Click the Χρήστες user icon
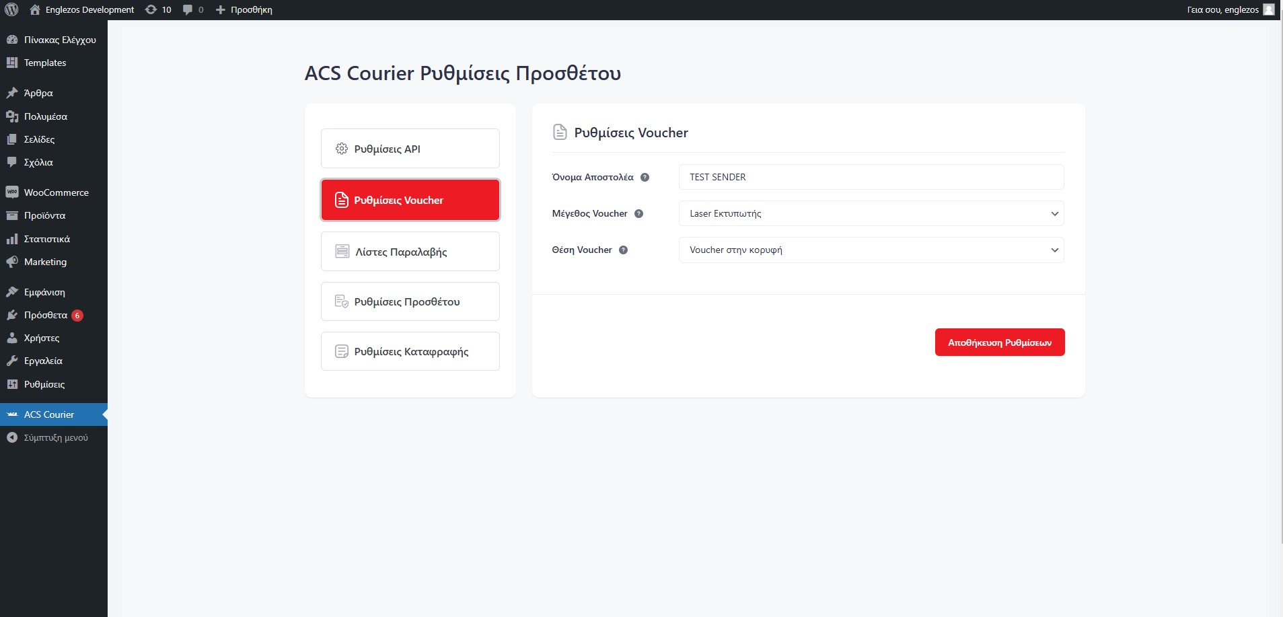 pos(12,338)
